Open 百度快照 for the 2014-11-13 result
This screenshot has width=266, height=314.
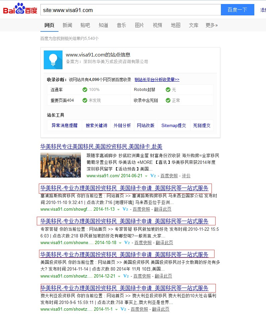coord(141,209)
